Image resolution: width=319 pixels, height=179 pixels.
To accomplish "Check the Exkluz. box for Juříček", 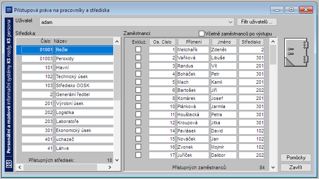I will pyautogui.click(x=139, y=155).
